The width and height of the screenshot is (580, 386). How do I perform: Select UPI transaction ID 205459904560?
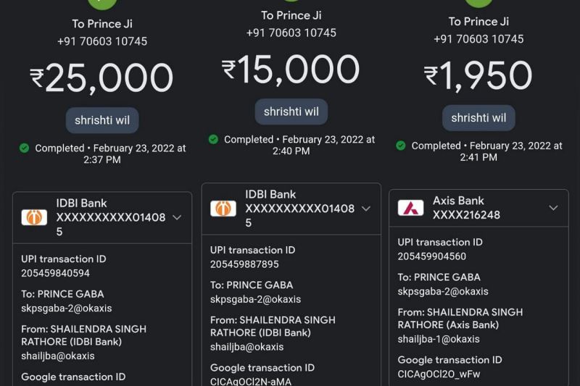pos(431,256)
